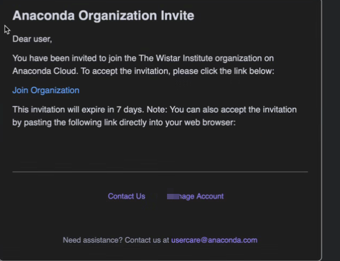Click the usercare@anaconda.com email link
This screenshot has height=261, width=340.
click(x=214, y=240)
